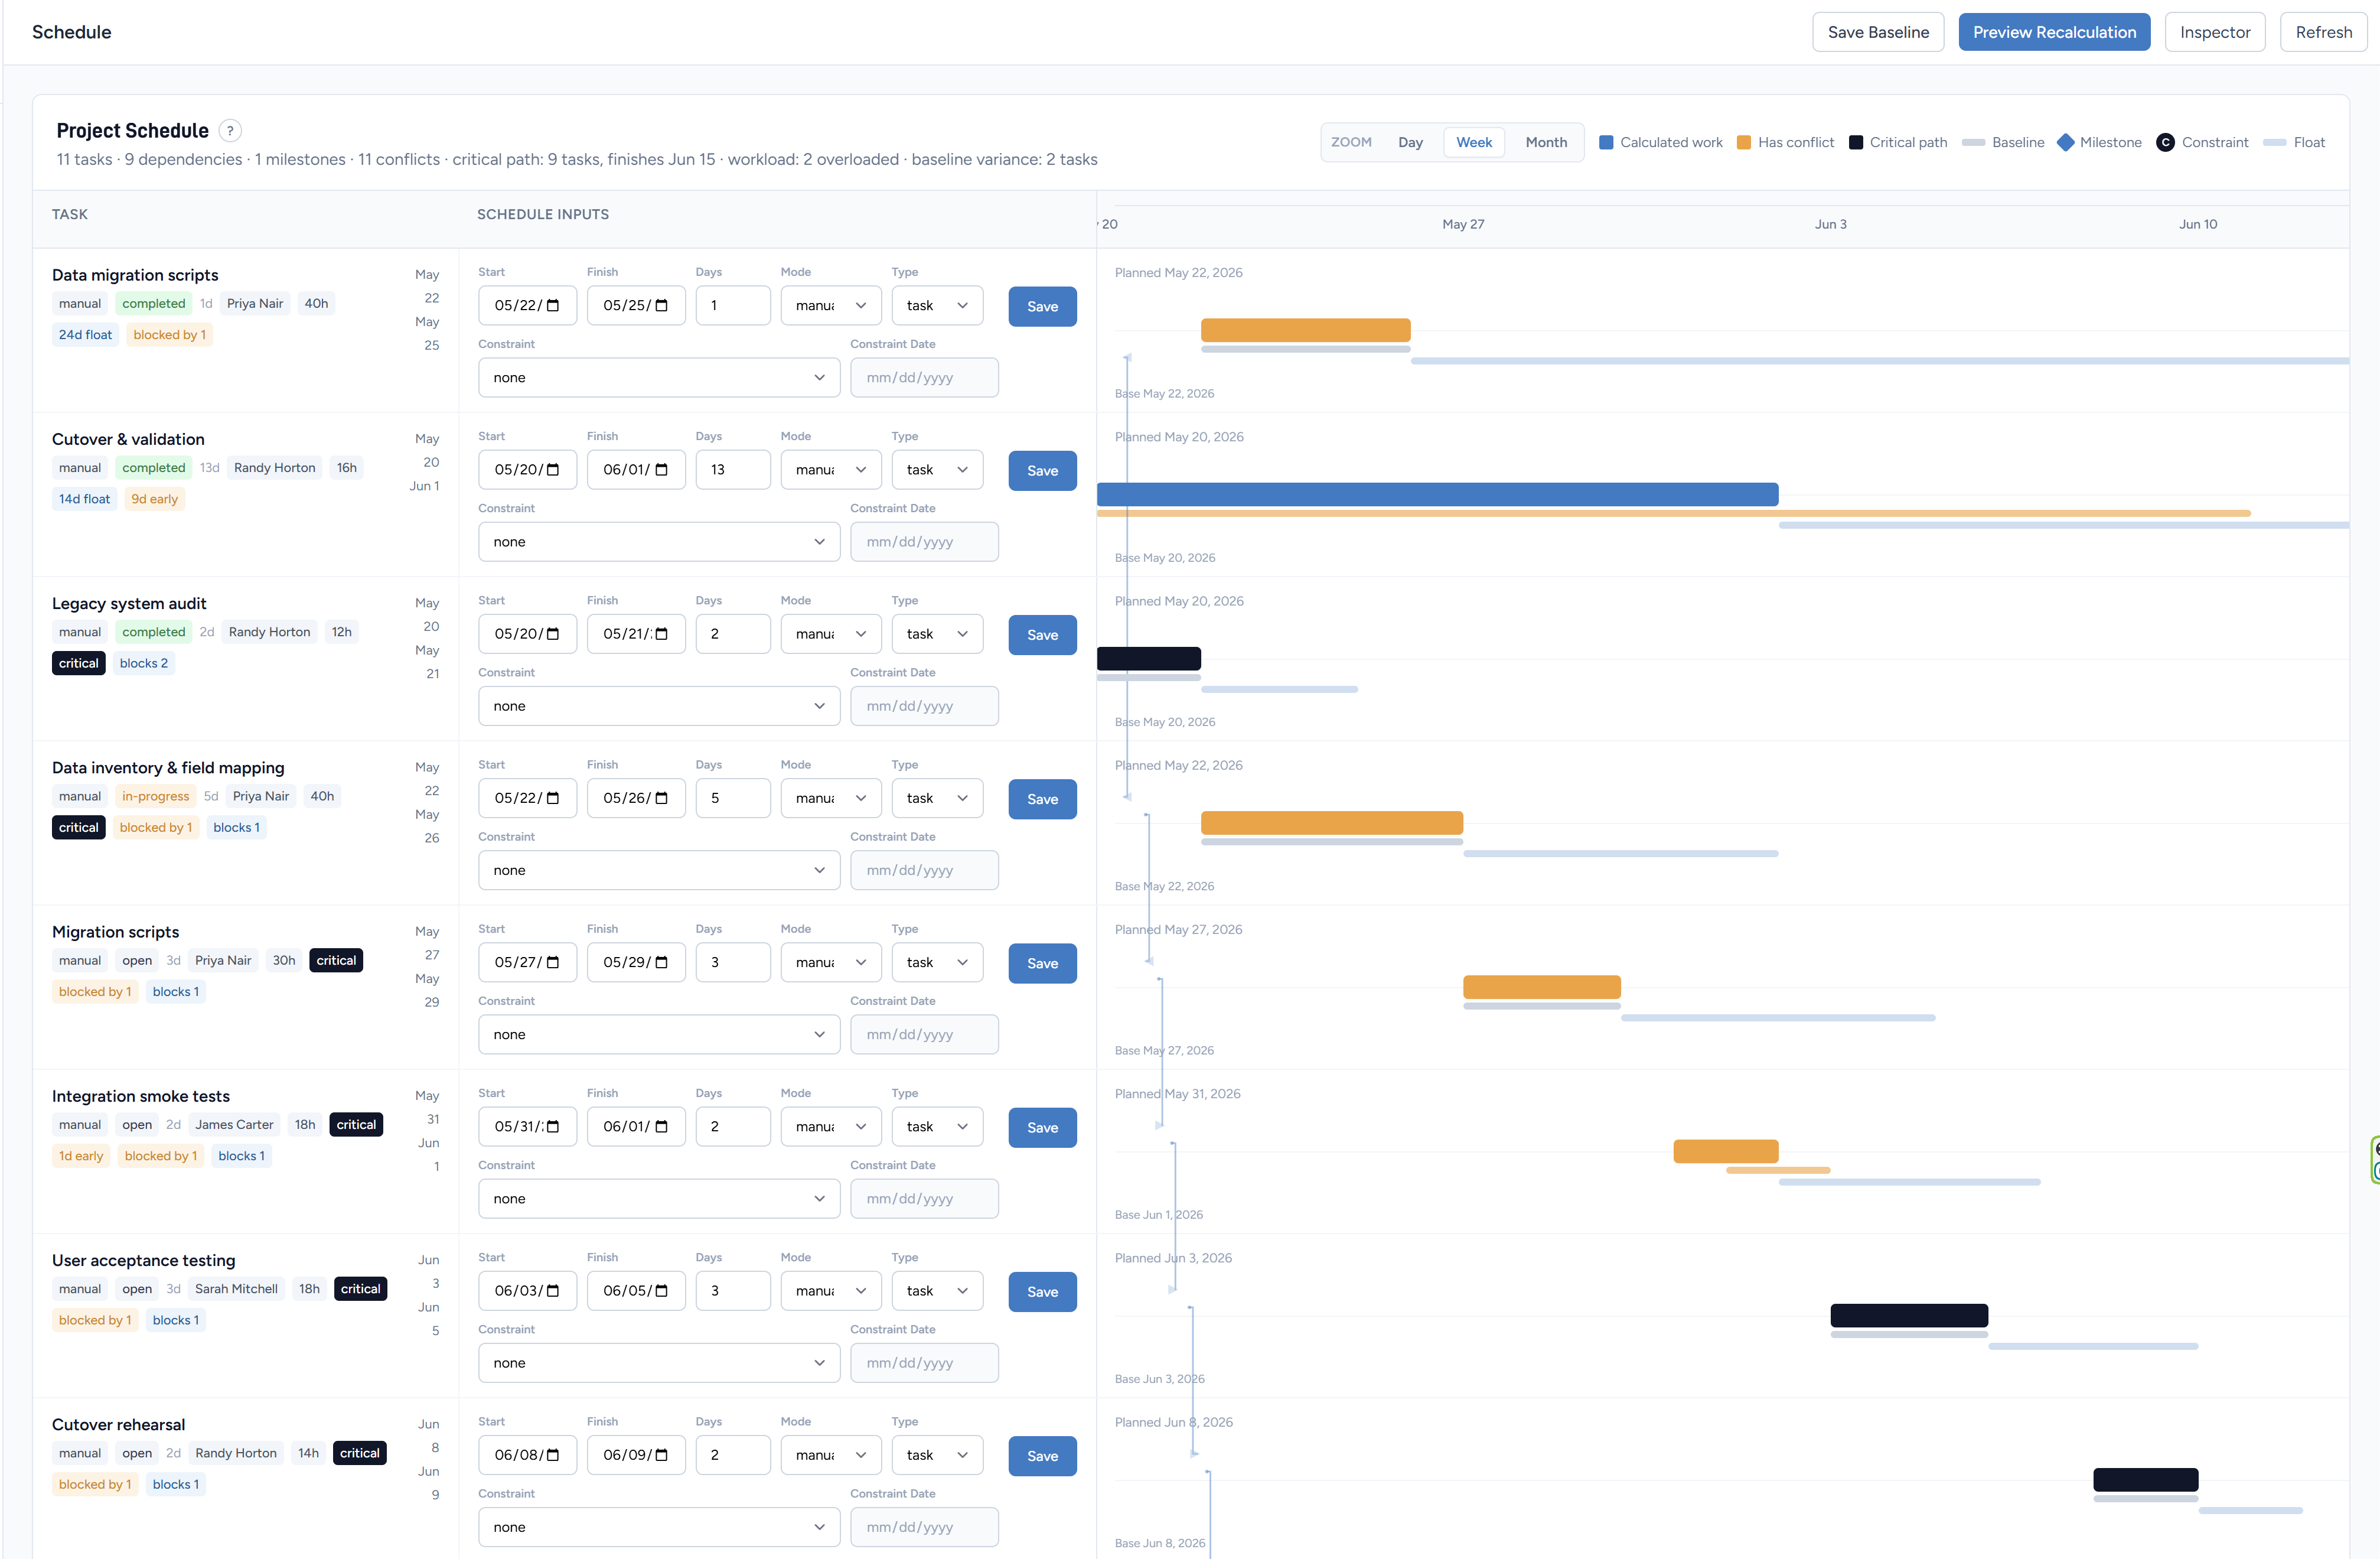The height and width of the screenshot is (1559, 2380).
Task: Open the Inspector panel
Action: coord(2215,32)
